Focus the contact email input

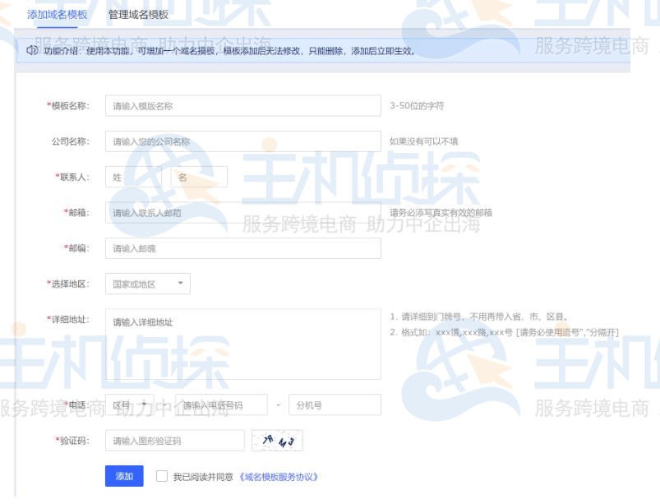tap(242, 213)
